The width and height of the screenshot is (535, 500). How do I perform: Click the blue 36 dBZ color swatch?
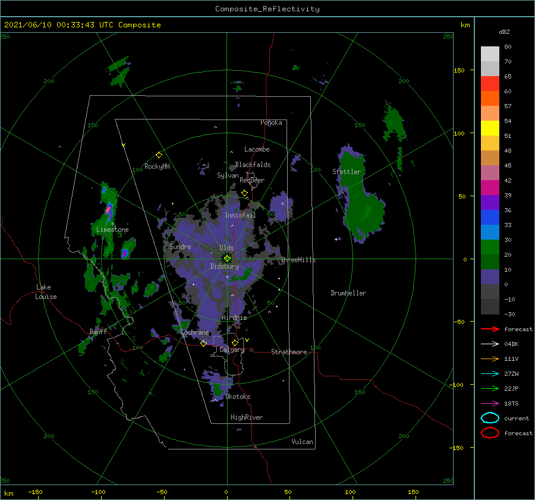pos(490,218)
